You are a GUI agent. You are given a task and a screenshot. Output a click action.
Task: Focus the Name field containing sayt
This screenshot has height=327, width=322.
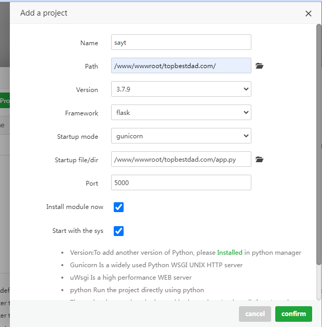(x=181, y=42)
